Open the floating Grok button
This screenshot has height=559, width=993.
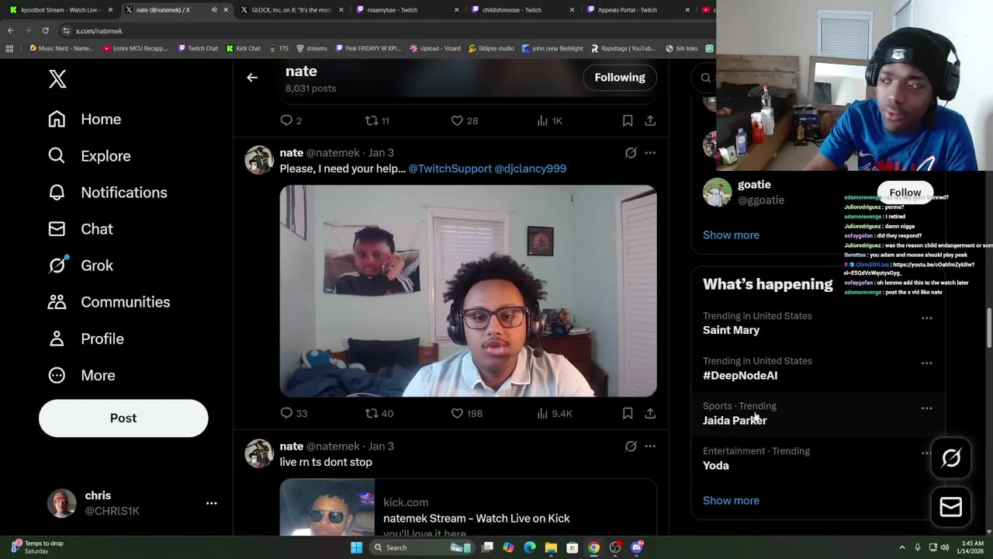tap(951, 458)
